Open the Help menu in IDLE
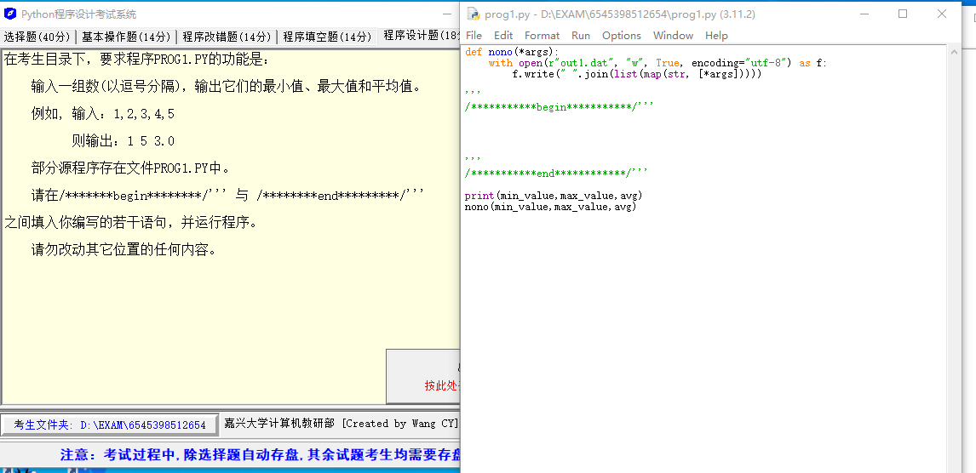 [716, 36]
